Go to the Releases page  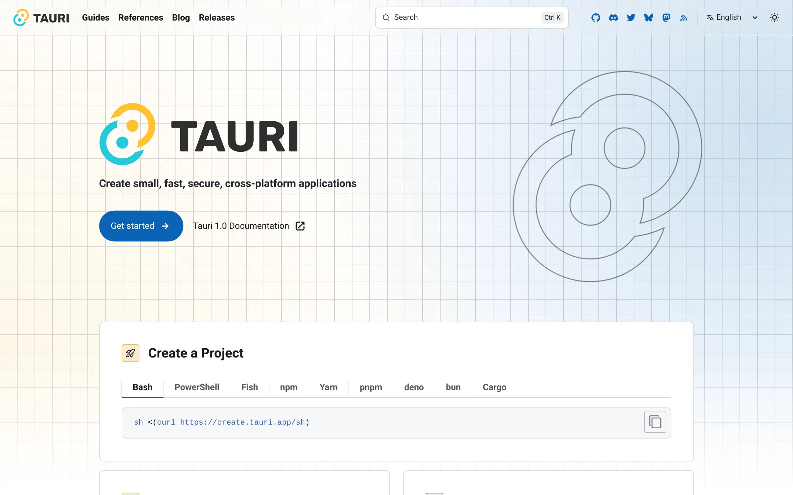(217, 18)
